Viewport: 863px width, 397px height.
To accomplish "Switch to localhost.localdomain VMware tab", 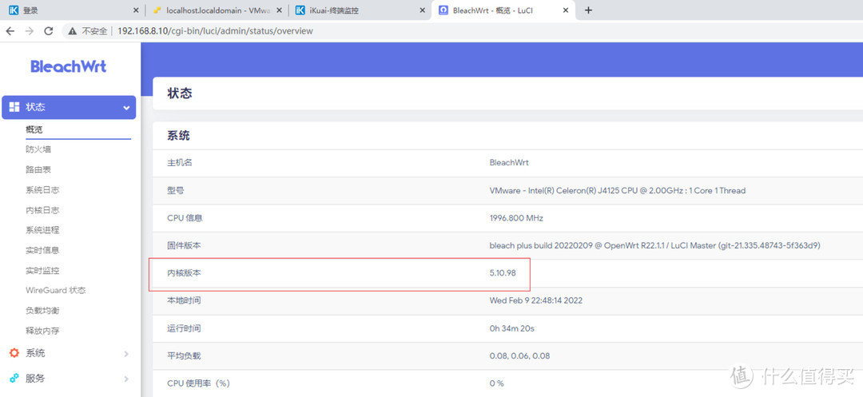I will coord(217,10).
